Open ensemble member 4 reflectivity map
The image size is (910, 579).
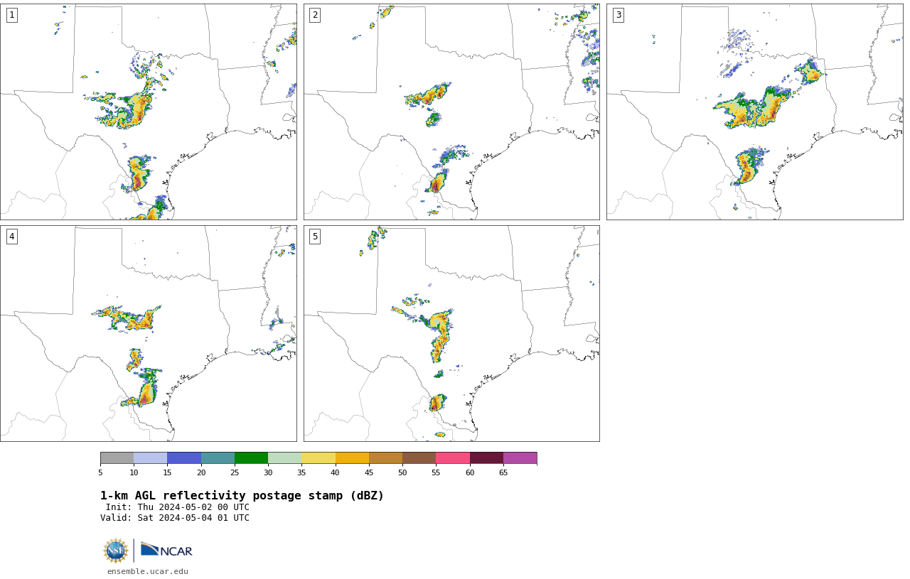coord(148,333)
